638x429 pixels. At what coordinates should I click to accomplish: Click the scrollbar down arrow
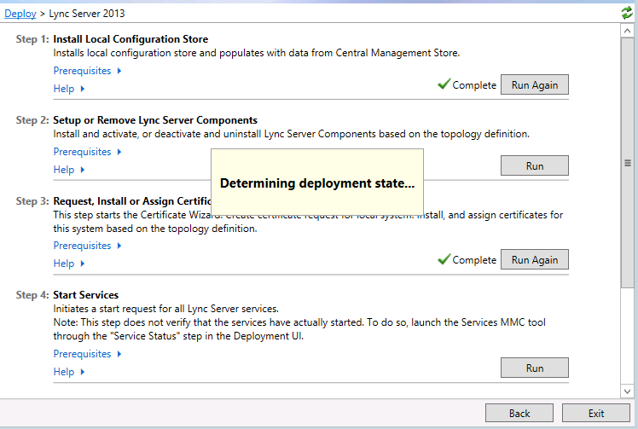click(x=628, y=391)
